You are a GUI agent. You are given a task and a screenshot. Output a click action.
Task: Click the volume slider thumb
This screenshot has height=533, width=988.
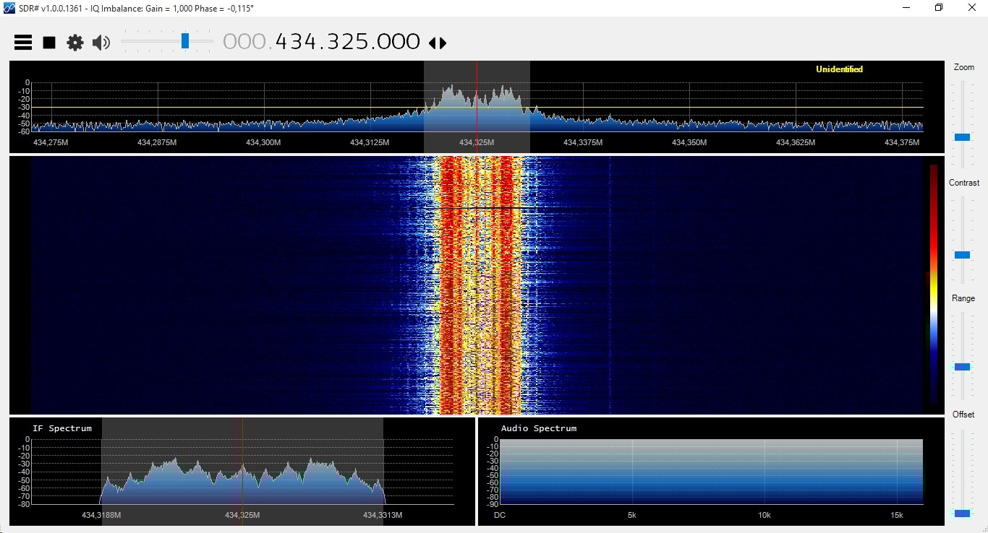pos(185,41)
